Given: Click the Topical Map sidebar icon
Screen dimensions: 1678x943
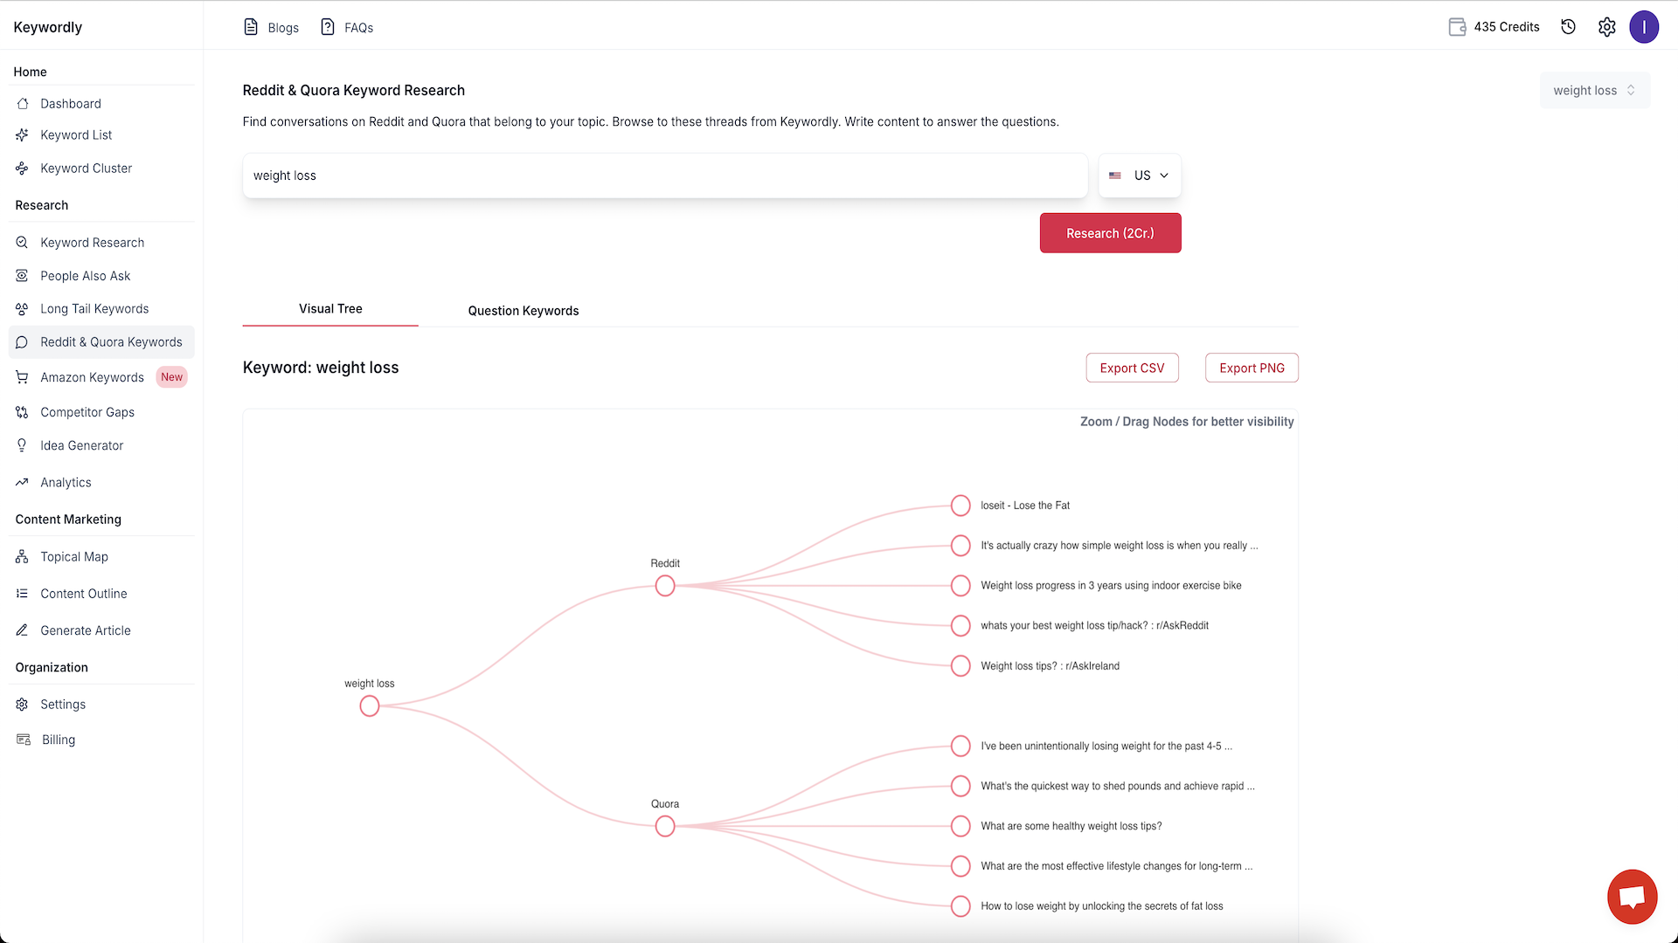Looking at the screenshot, I should [22, 557].
